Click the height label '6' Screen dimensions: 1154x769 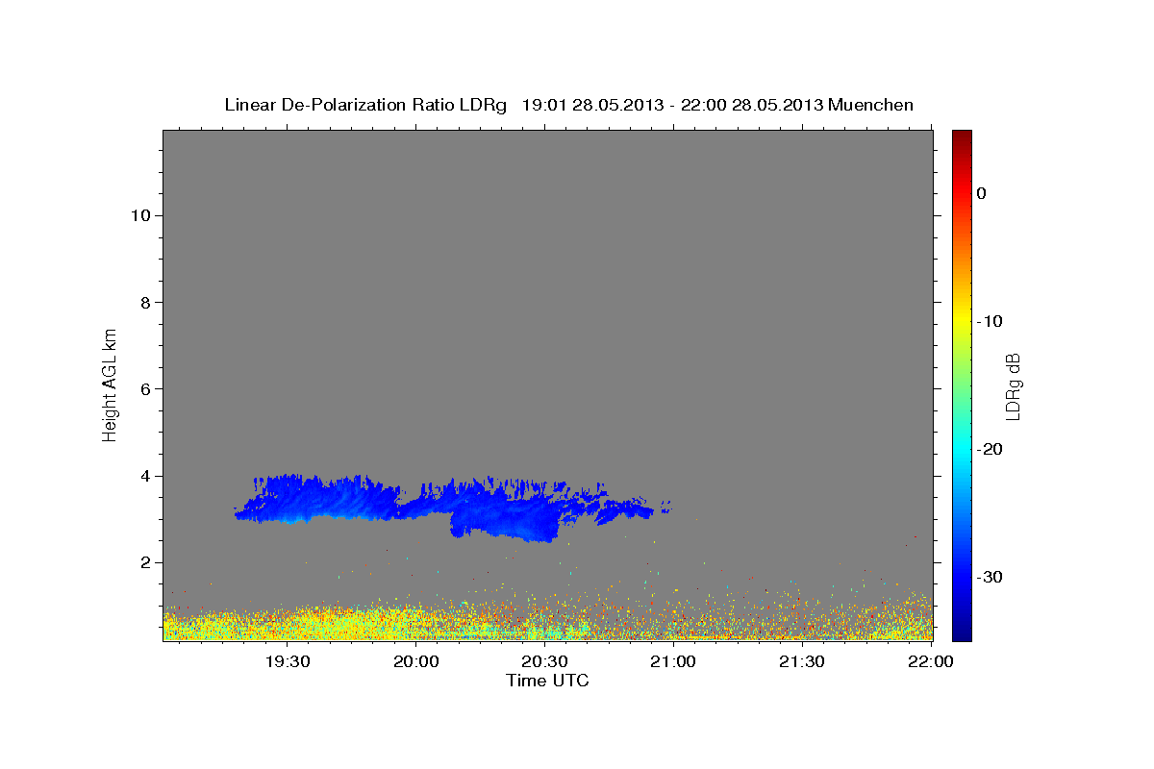145,389
